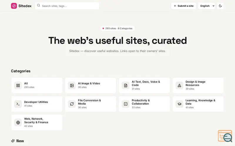The height and width of the screenshot is (146, 235).
Task: Click the search magnifier icon
Action: (38, 6)
